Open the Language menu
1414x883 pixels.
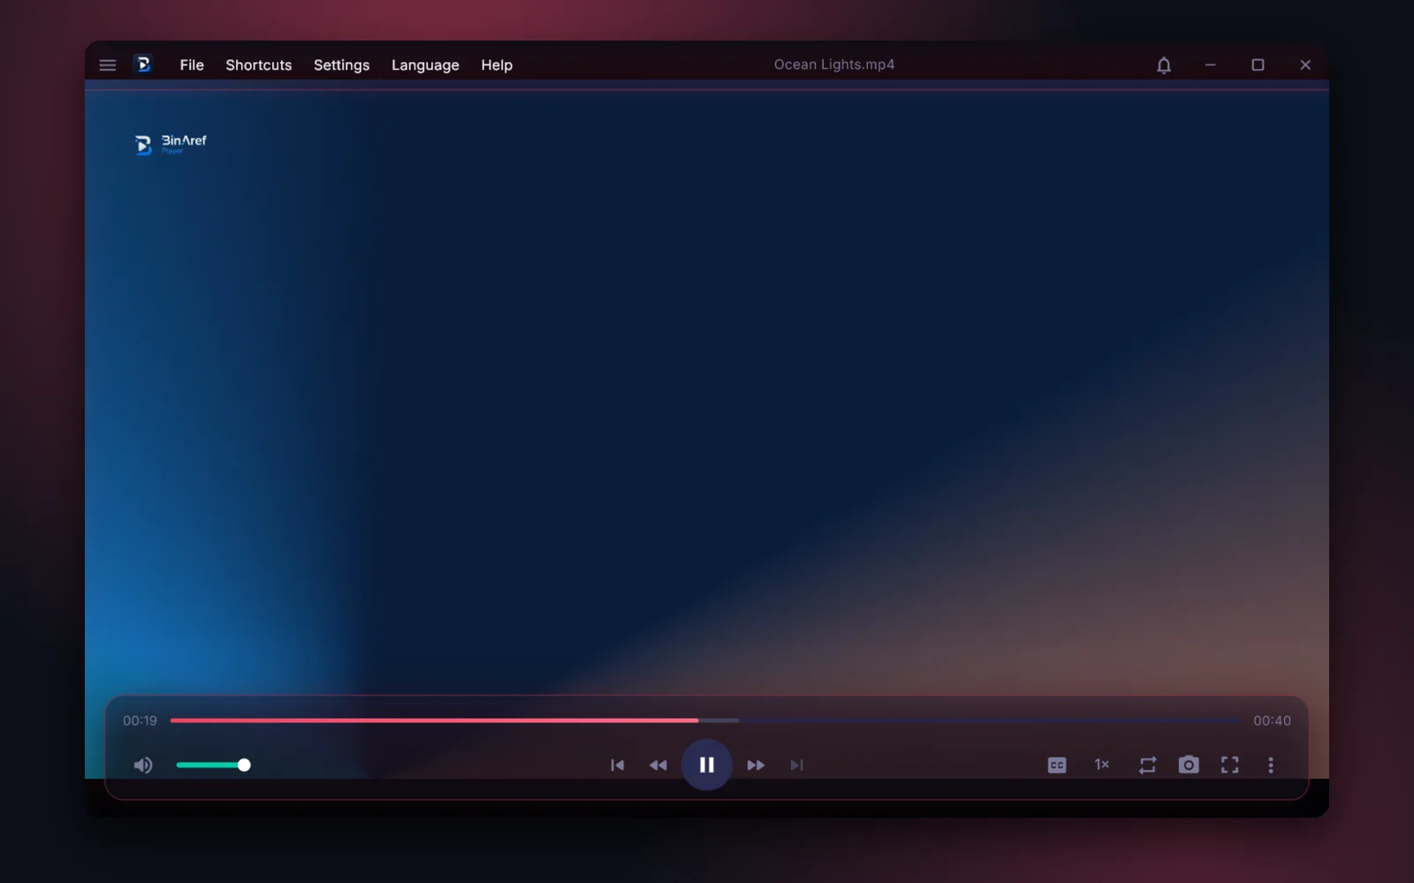pyautogui.click(x=425, y=65)
